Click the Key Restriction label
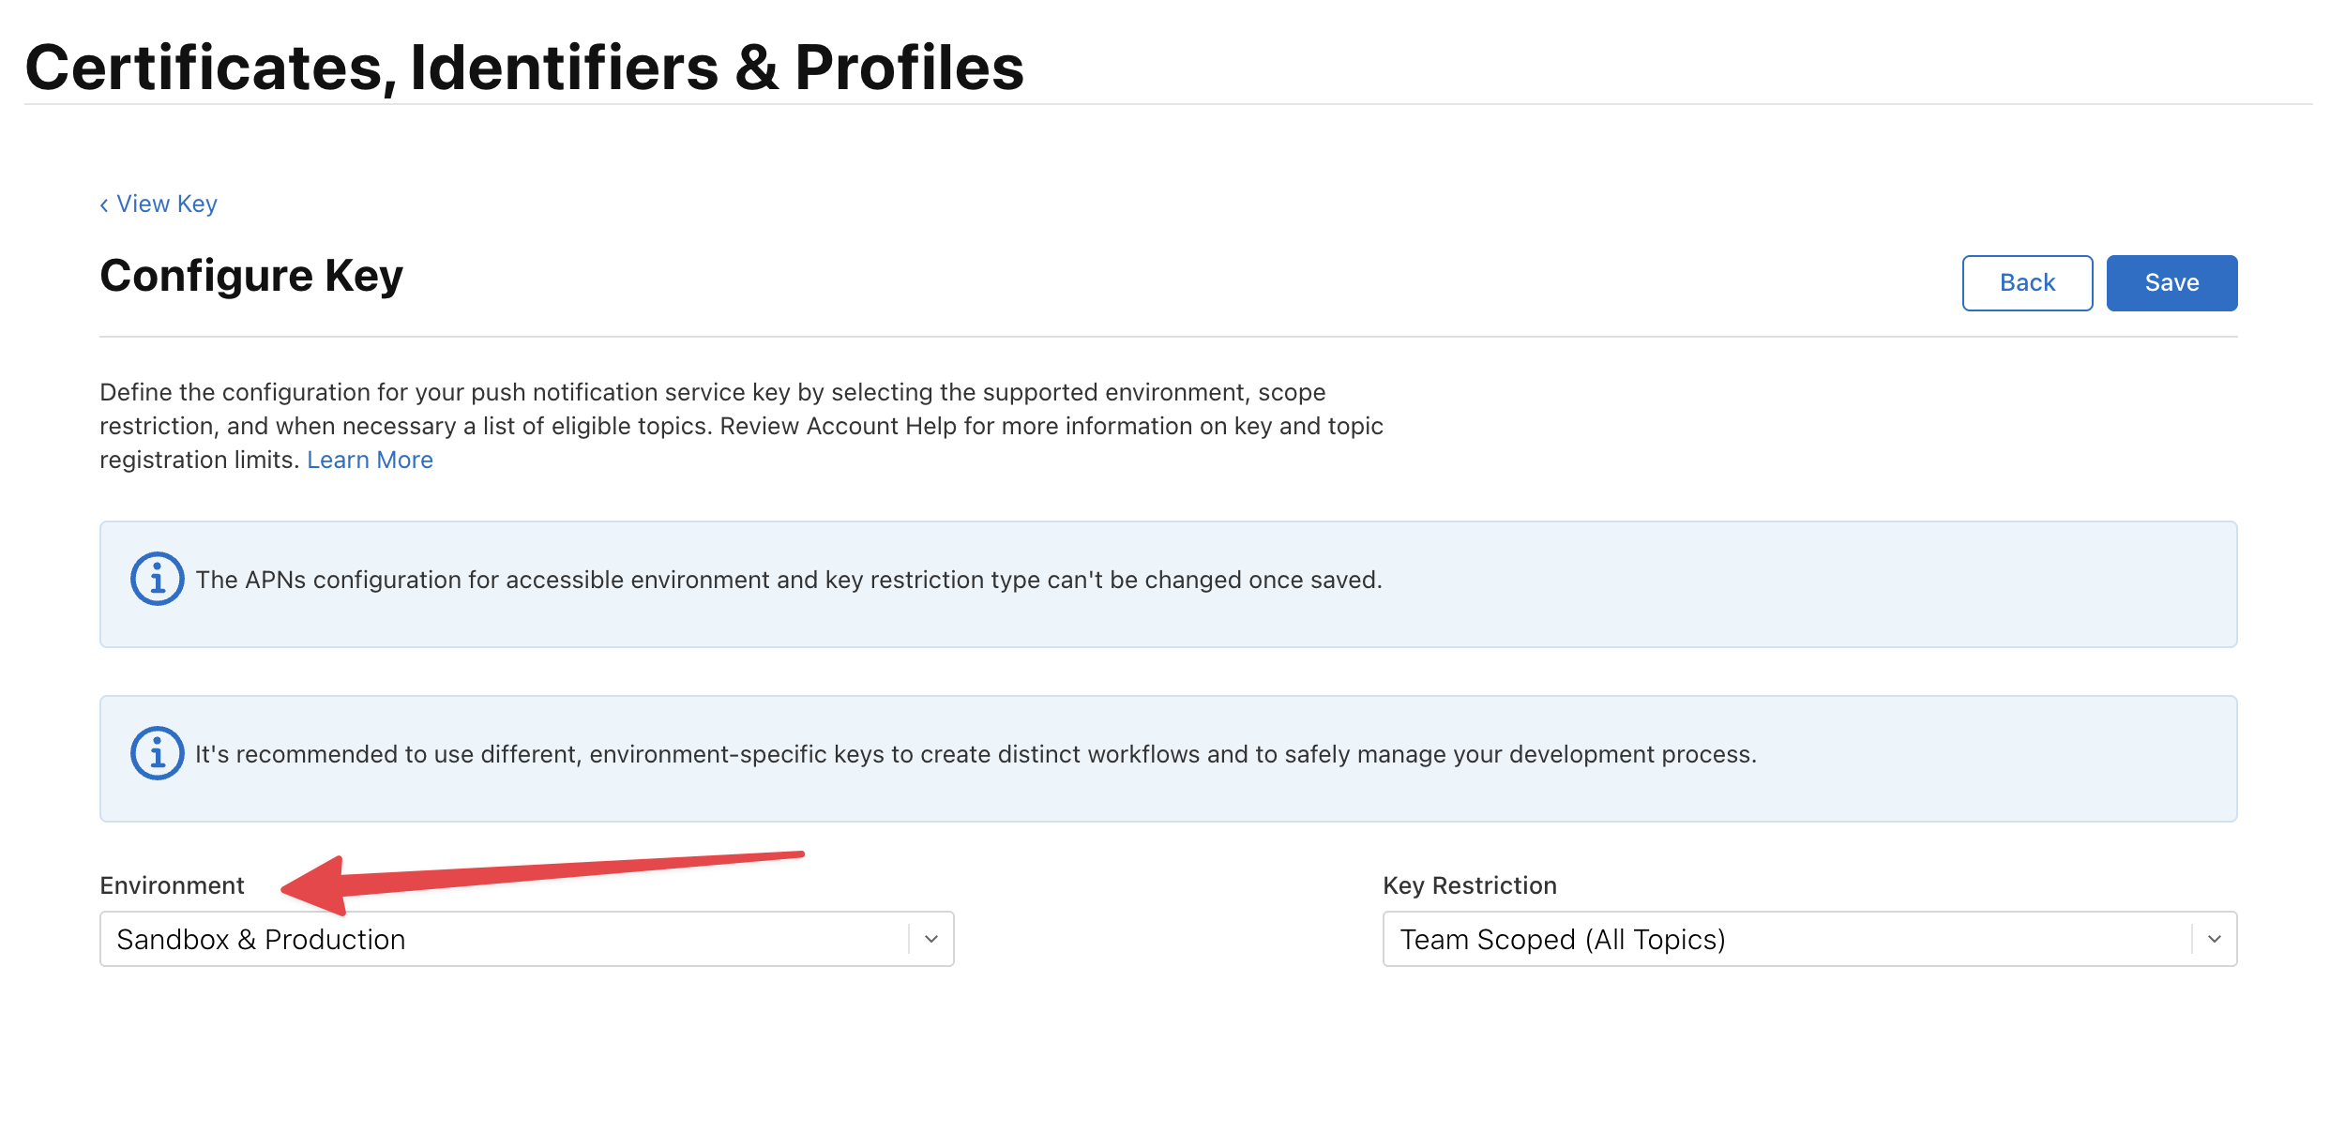The image size is (2345, 1133). tap(1469, 885)
